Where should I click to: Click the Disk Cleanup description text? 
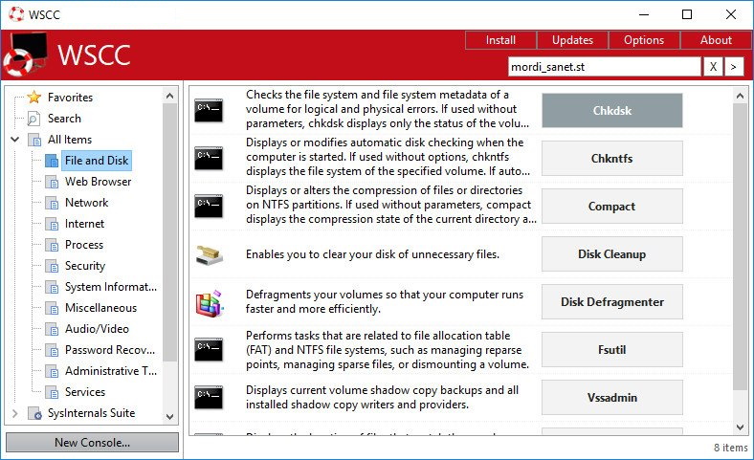click(372, 254)
